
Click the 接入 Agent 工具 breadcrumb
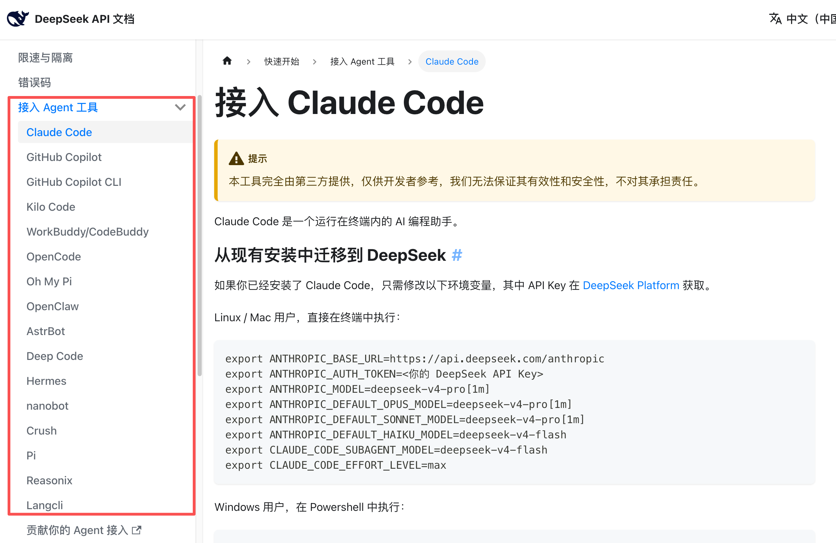click(x=362, y=61)
